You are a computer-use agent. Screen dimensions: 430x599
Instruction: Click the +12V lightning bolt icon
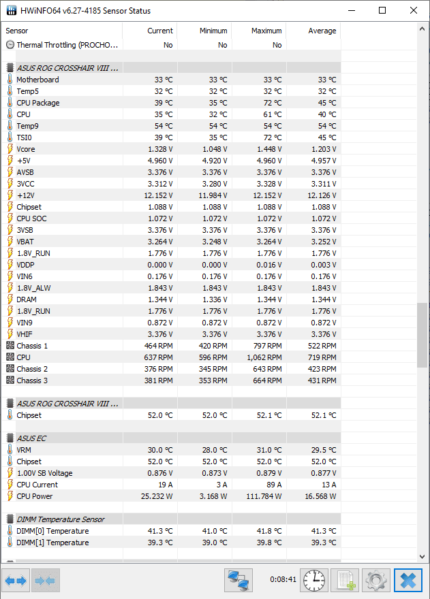click(10, 195)
